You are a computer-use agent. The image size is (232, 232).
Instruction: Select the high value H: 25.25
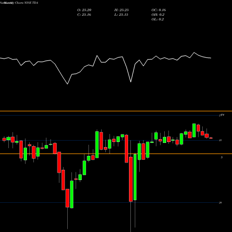coord(122,10)
